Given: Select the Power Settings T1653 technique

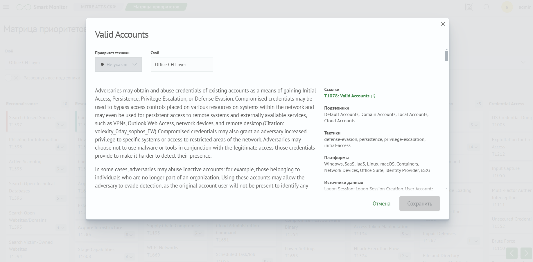Looking at the screenshot, I should click(314, 252).
